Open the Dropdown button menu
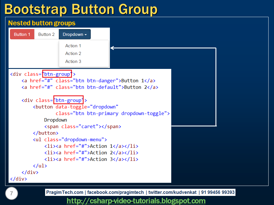This screenshot has width=274, height=205. tap(73, 34)
